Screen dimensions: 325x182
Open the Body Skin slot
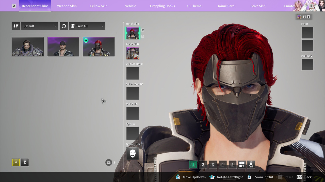[x=133, y=53]
